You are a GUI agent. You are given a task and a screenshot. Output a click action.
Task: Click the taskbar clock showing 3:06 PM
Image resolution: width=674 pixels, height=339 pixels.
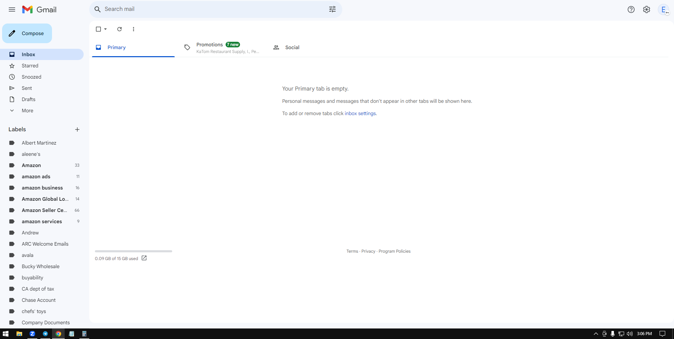tap(644, 334)
